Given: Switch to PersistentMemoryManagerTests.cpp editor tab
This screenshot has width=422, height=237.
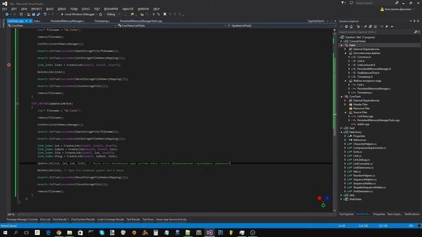Looking at the screenshot, I should 141,21.
